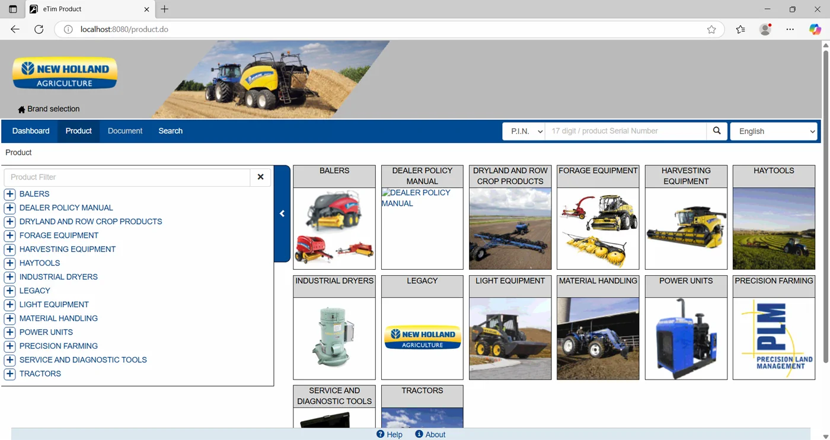This screenshot has height=440, width=830.
Task: Open the Help link in the footer
Action: [395, 435]
